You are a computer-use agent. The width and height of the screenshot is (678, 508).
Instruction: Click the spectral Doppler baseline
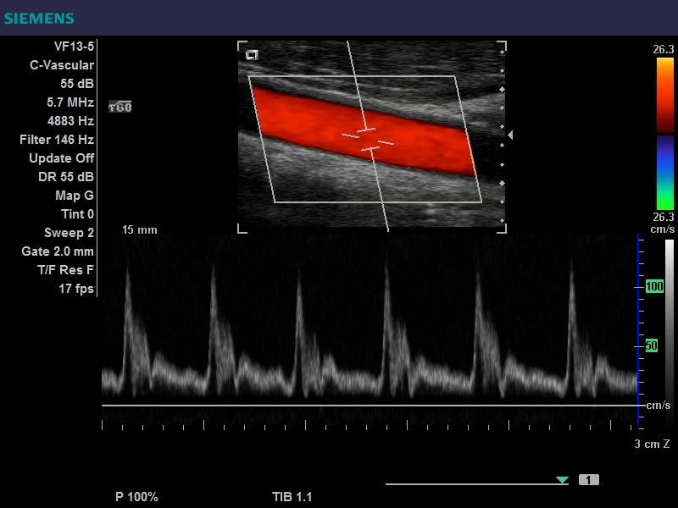pos(369,406)
